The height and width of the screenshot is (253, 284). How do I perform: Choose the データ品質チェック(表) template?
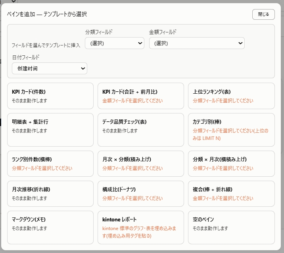141,130
